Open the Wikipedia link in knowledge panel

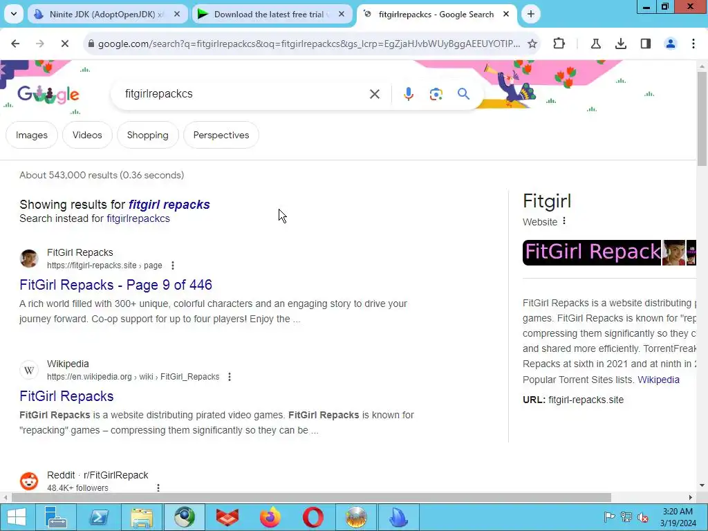[658, 380]
